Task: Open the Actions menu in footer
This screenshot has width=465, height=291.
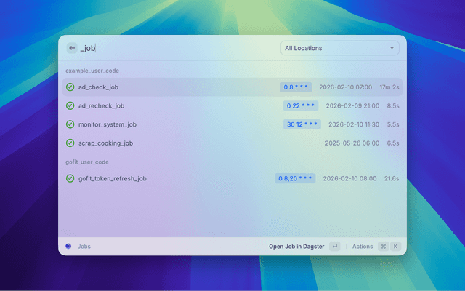Action: tap(363, 247)
